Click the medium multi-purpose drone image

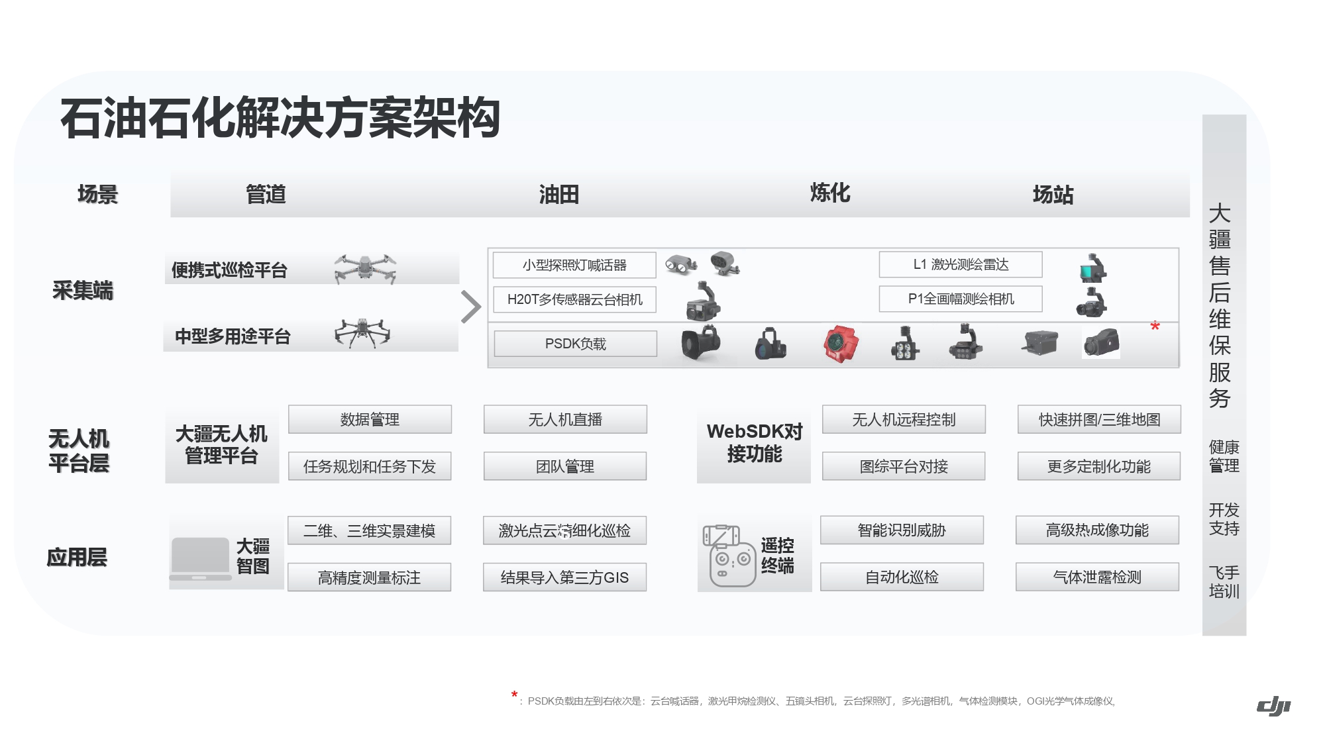pyautogui.click(x=362, y=333)
